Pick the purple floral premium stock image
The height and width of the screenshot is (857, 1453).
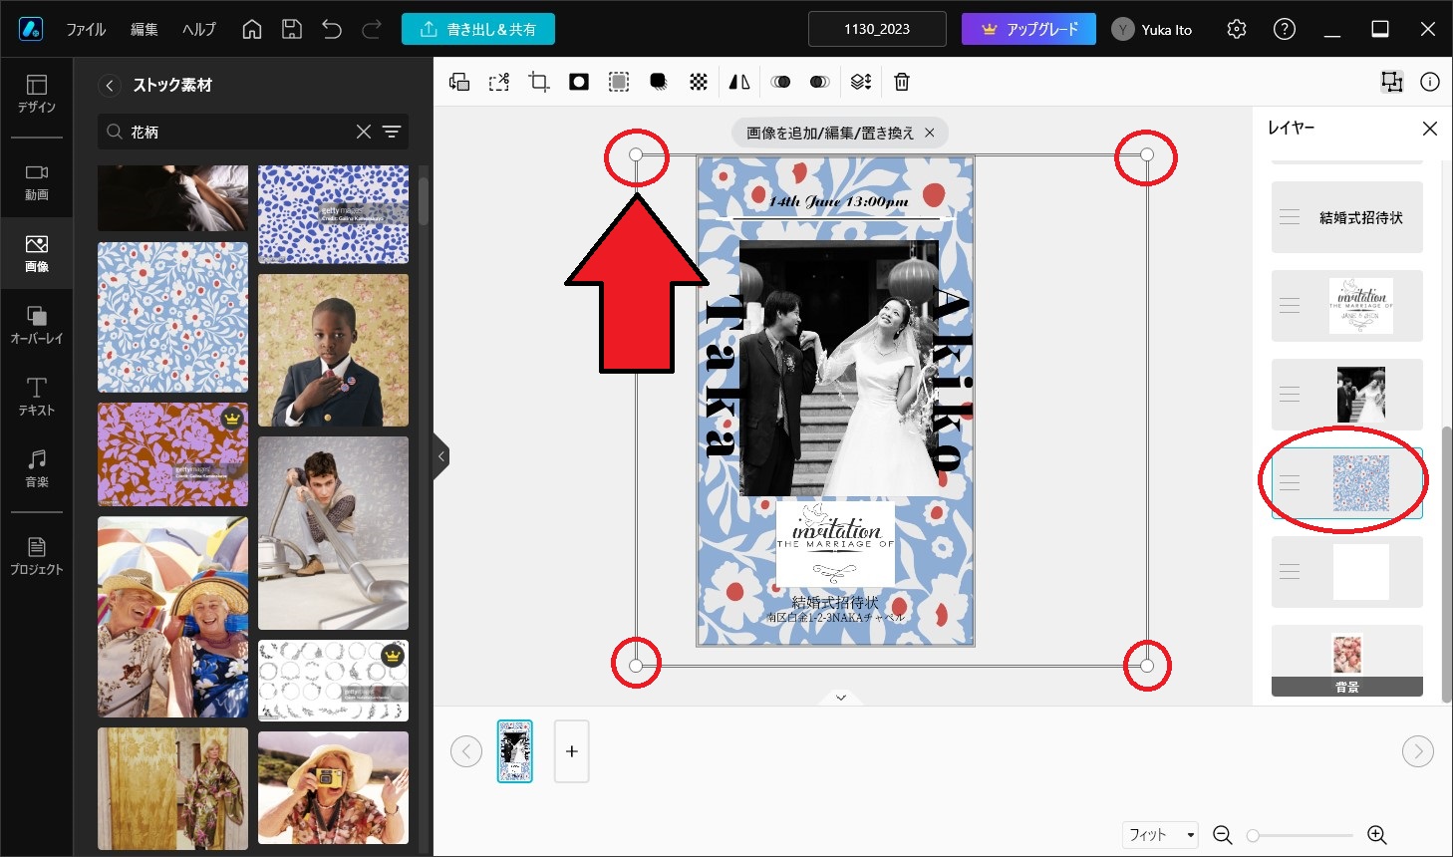(x=172, y=454)
